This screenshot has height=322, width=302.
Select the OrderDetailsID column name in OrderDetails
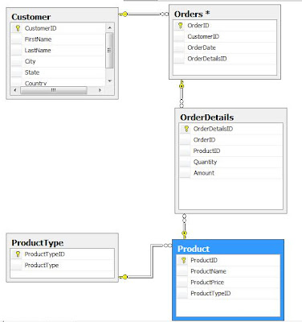[213, 129]
